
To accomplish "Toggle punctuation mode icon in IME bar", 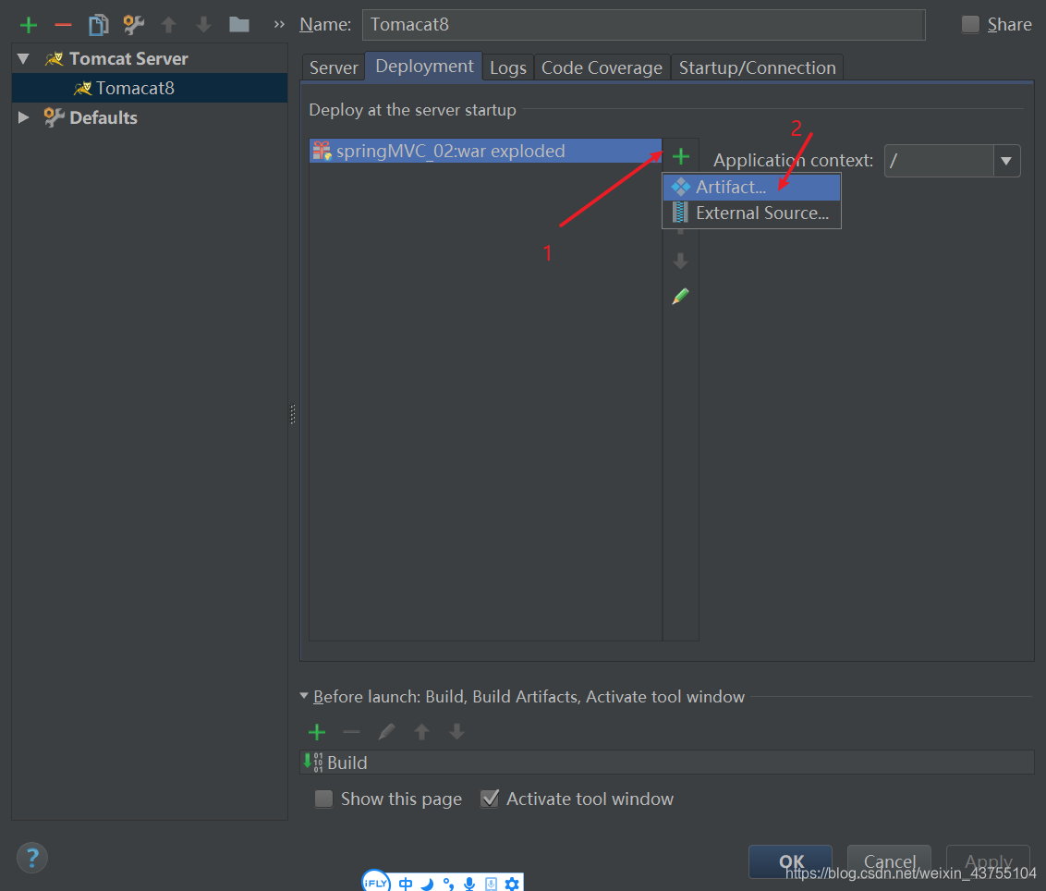I will [448, 884].
